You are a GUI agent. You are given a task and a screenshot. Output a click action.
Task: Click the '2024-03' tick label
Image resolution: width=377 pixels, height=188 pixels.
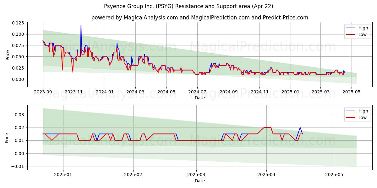click(135, 92)
